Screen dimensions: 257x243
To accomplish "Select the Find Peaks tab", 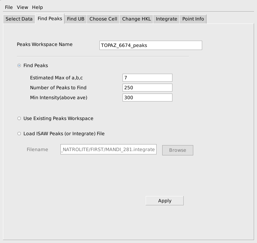I will (50, 19).
